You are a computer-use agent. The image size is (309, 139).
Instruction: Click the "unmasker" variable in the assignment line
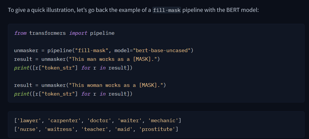(x=26, y=51)
